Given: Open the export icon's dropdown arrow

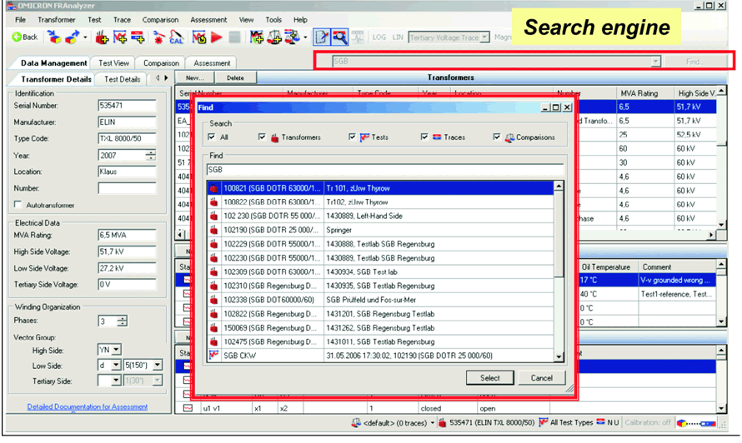Looking at the screenshot, I should click(85, 37).
